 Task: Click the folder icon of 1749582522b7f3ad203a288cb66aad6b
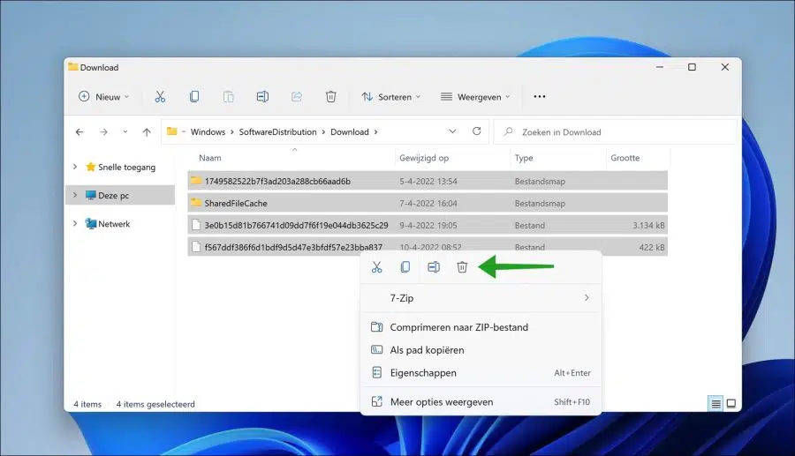(196, 181)
